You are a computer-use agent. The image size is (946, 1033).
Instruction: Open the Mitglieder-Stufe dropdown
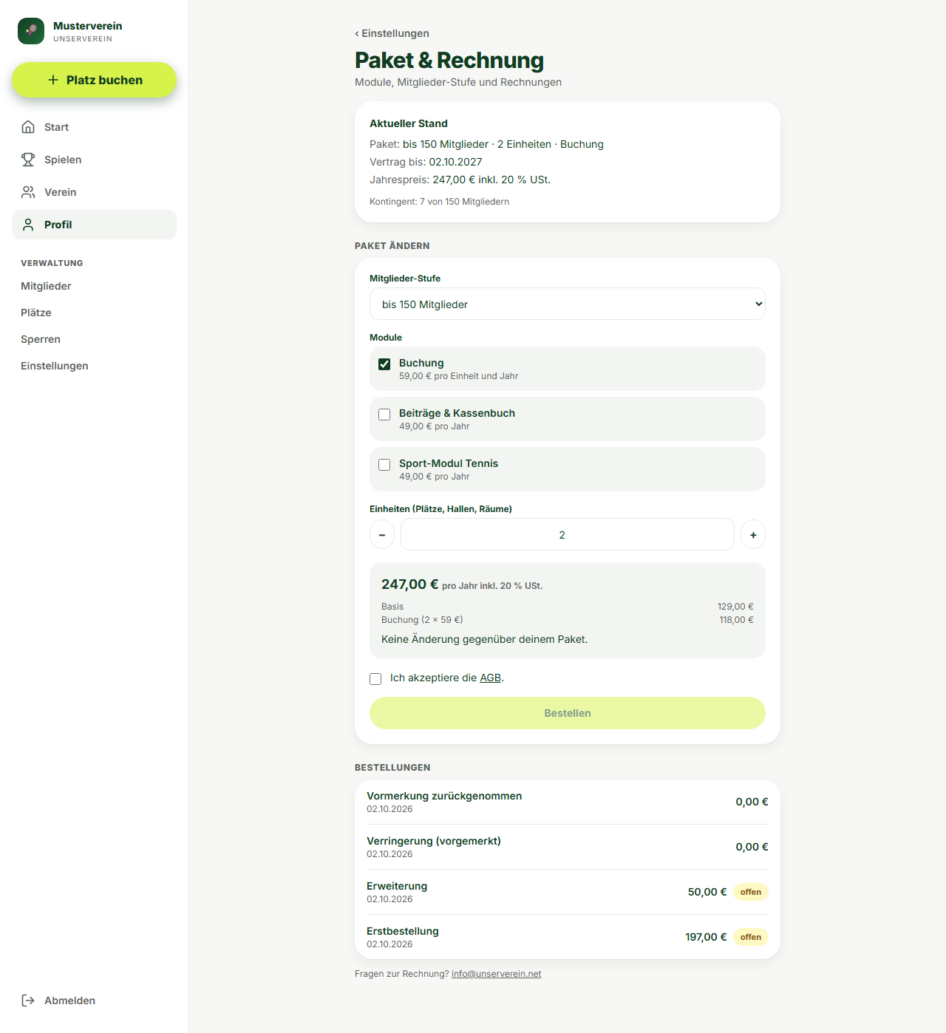click(568, 304)
